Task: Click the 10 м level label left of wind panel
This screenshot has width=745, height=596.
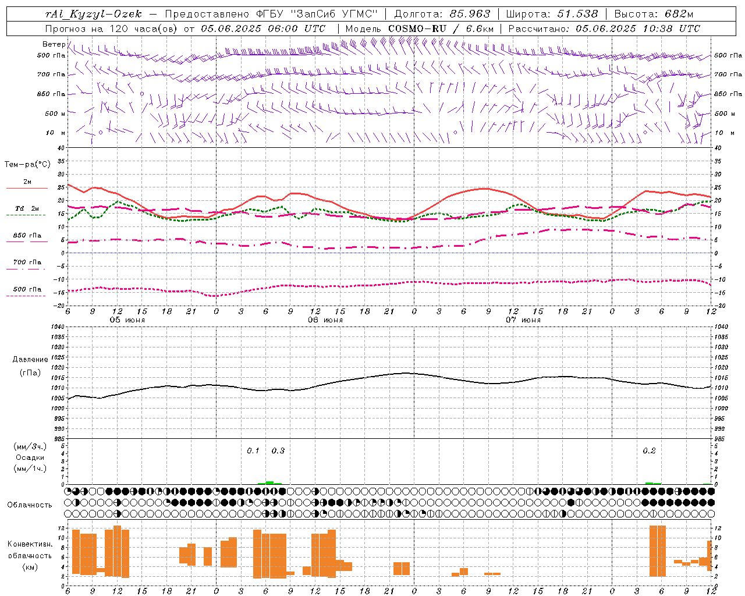Action: (56, 133)
